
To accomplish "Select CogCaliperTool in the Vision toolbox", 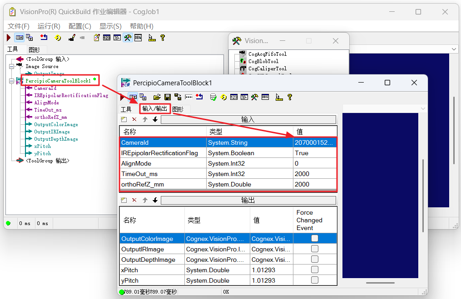I will click(x=267, y=69).
